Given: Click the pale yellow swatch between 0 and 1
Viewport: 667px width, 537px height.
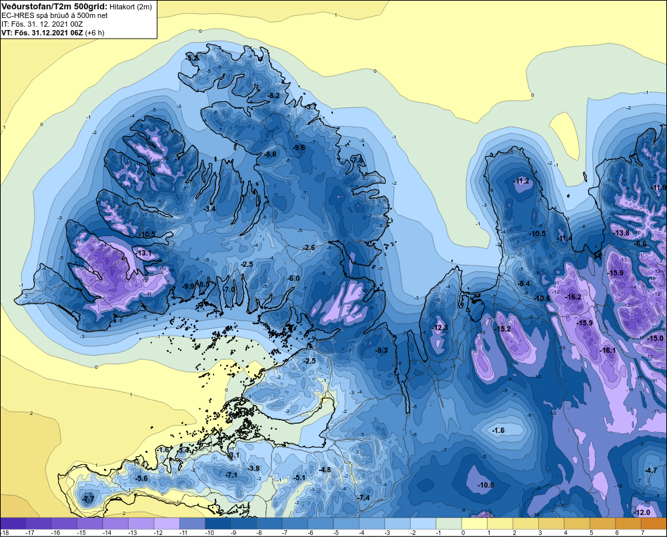Looking at the screenshot, I should click(475, 524).
